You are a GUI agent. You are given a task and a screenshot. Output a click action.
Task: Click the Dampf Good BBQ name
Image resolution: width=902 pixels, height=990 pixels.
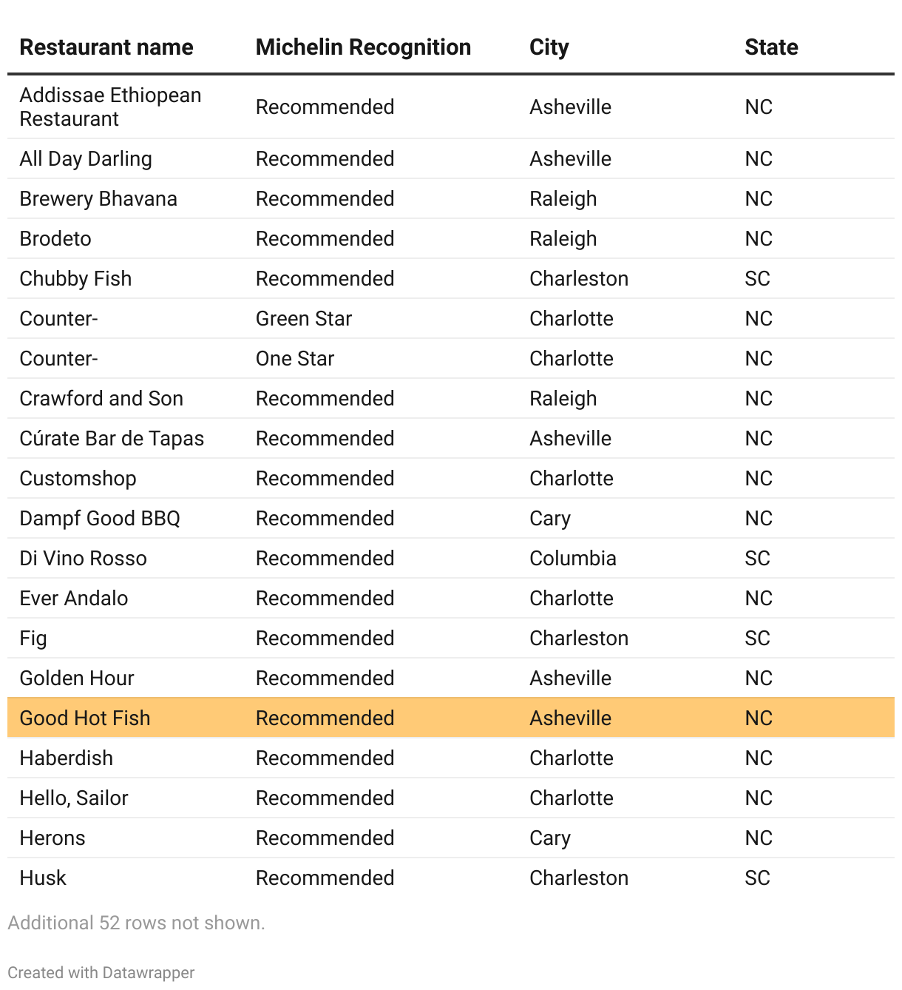[100, 518]
